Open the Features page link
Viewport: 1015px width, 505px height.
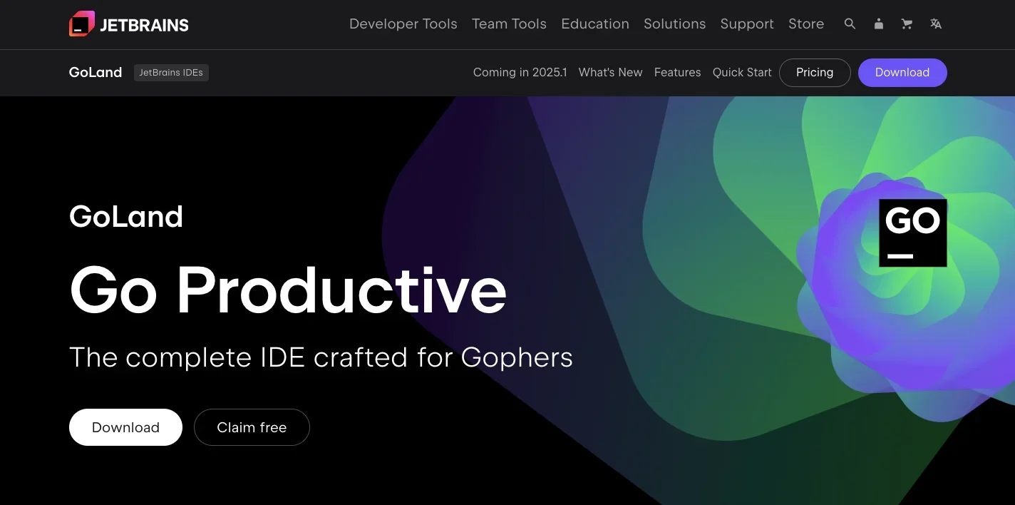tap(677, 72)
